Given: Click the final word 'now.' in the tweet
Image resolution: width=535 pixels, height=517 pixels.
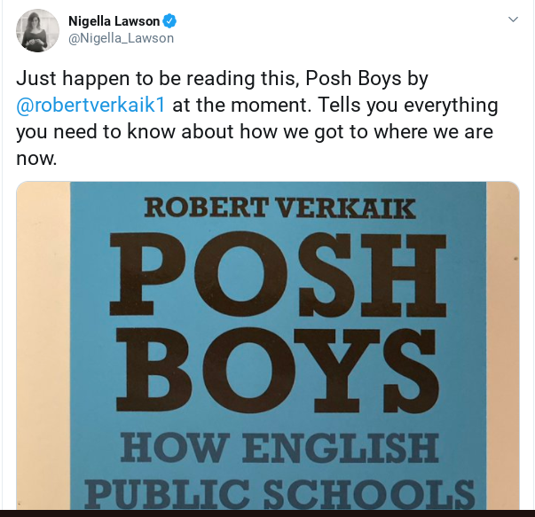Looking at the screenshot, I should click(x=36, y=160).
